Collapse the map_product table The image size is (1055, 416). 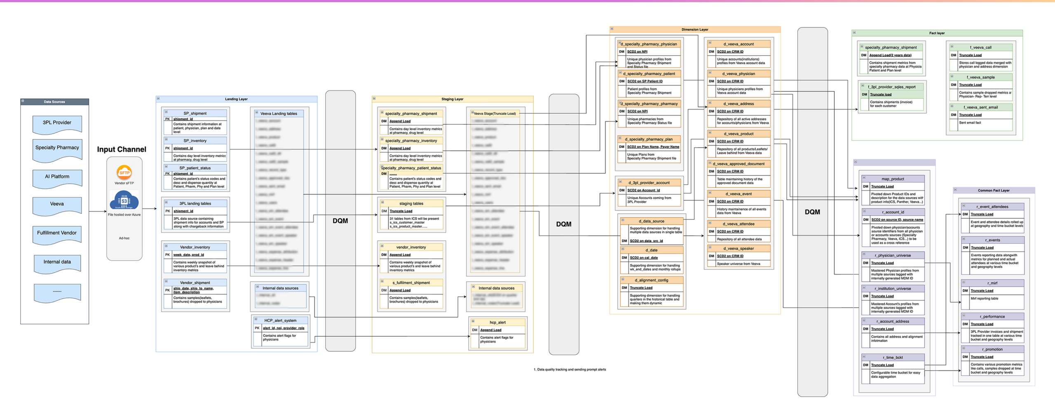coord(864,177)
